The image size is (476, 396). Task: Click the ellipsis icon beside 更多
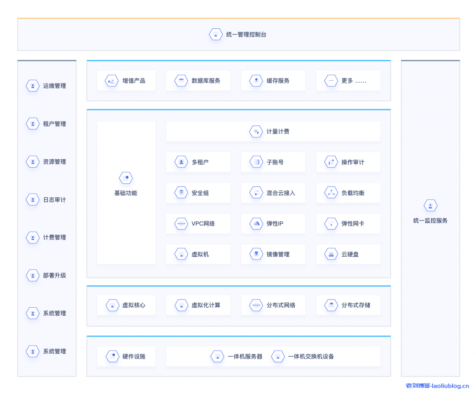point(331,81)
